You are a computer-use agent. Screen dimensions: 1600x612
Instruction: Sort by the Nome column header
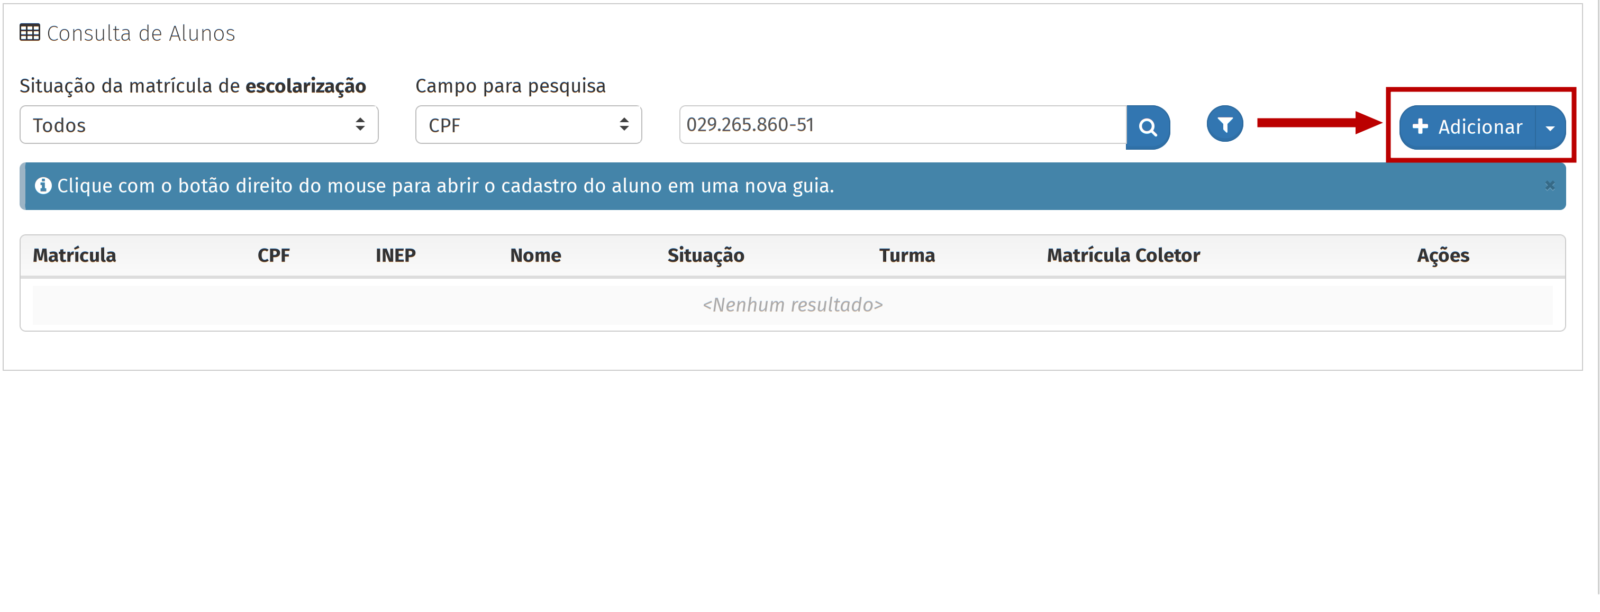point(535,255)
